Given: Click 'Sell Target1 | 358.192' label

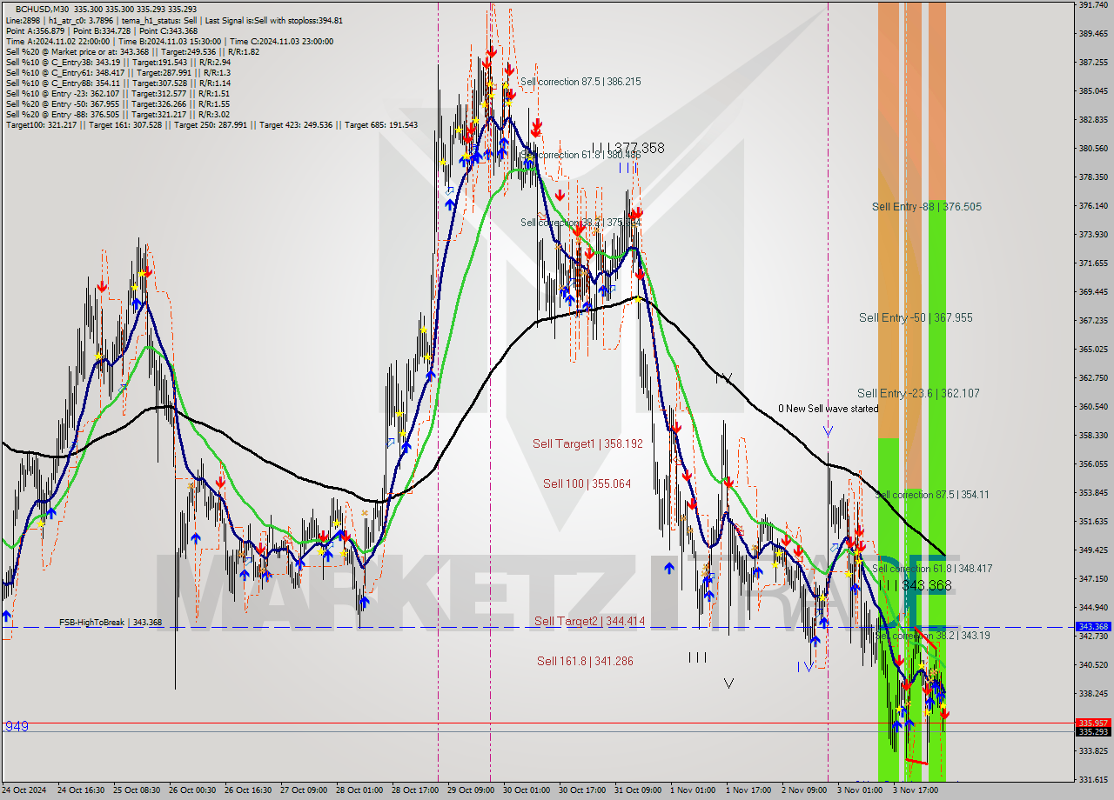Looking at the screenshot, I should (x=587, y=444).
